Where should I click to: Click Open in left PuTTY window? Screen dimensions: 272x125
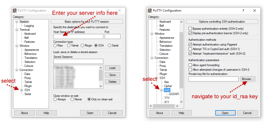pyautogui.click(x=90, y=113)
